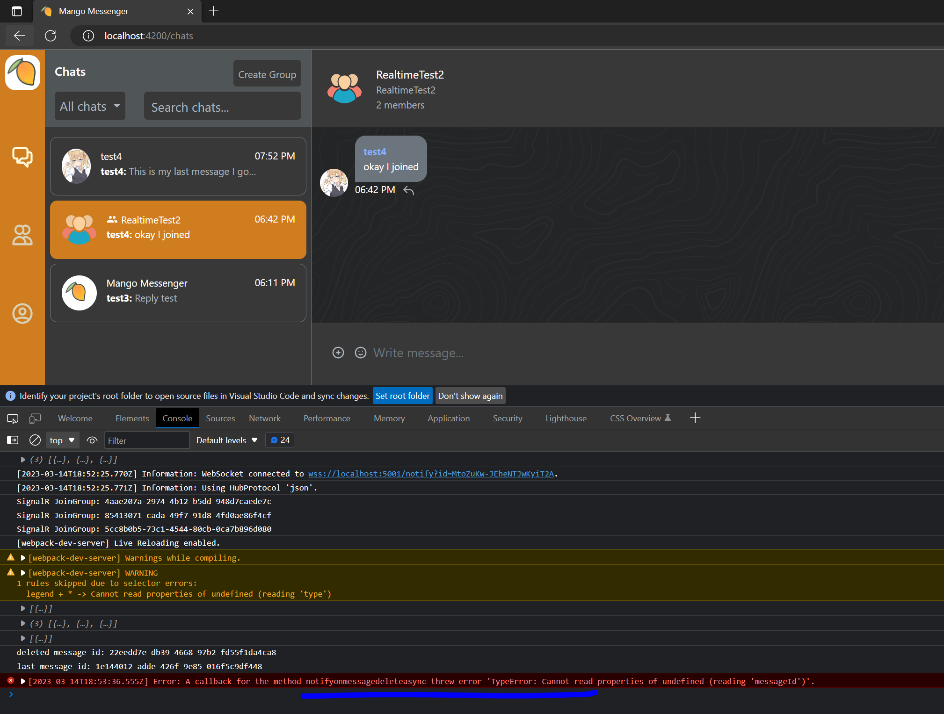The image size is (944, 714).
Task: Switch to the Elements tab
Action: 132,418
